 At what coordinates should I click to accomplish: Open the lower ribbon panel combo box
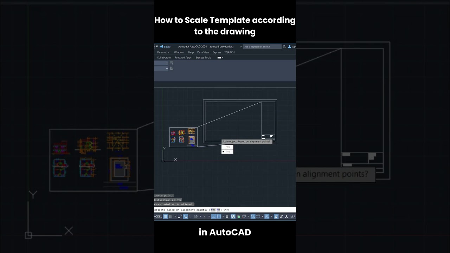click(161, 69)
